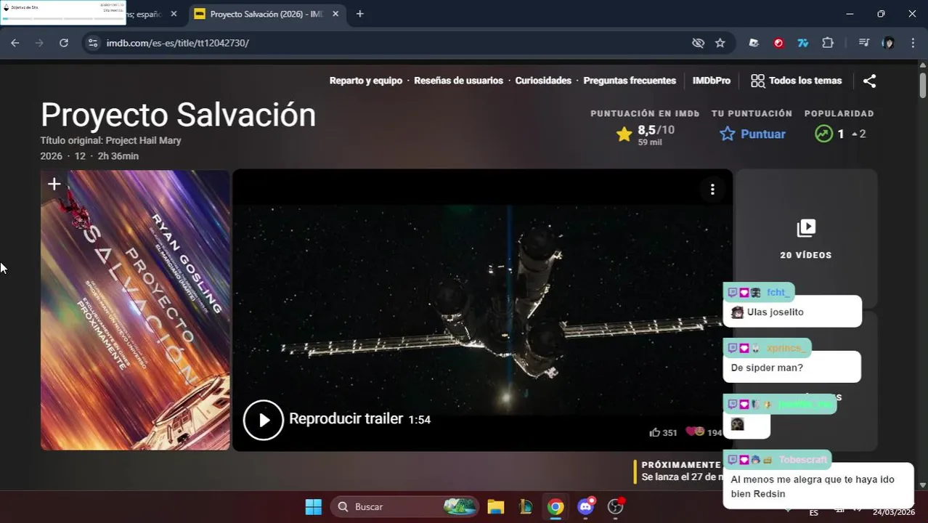Open the Windows Start menu
Screen dimensions: 928x523
click(x=313, y=506)
